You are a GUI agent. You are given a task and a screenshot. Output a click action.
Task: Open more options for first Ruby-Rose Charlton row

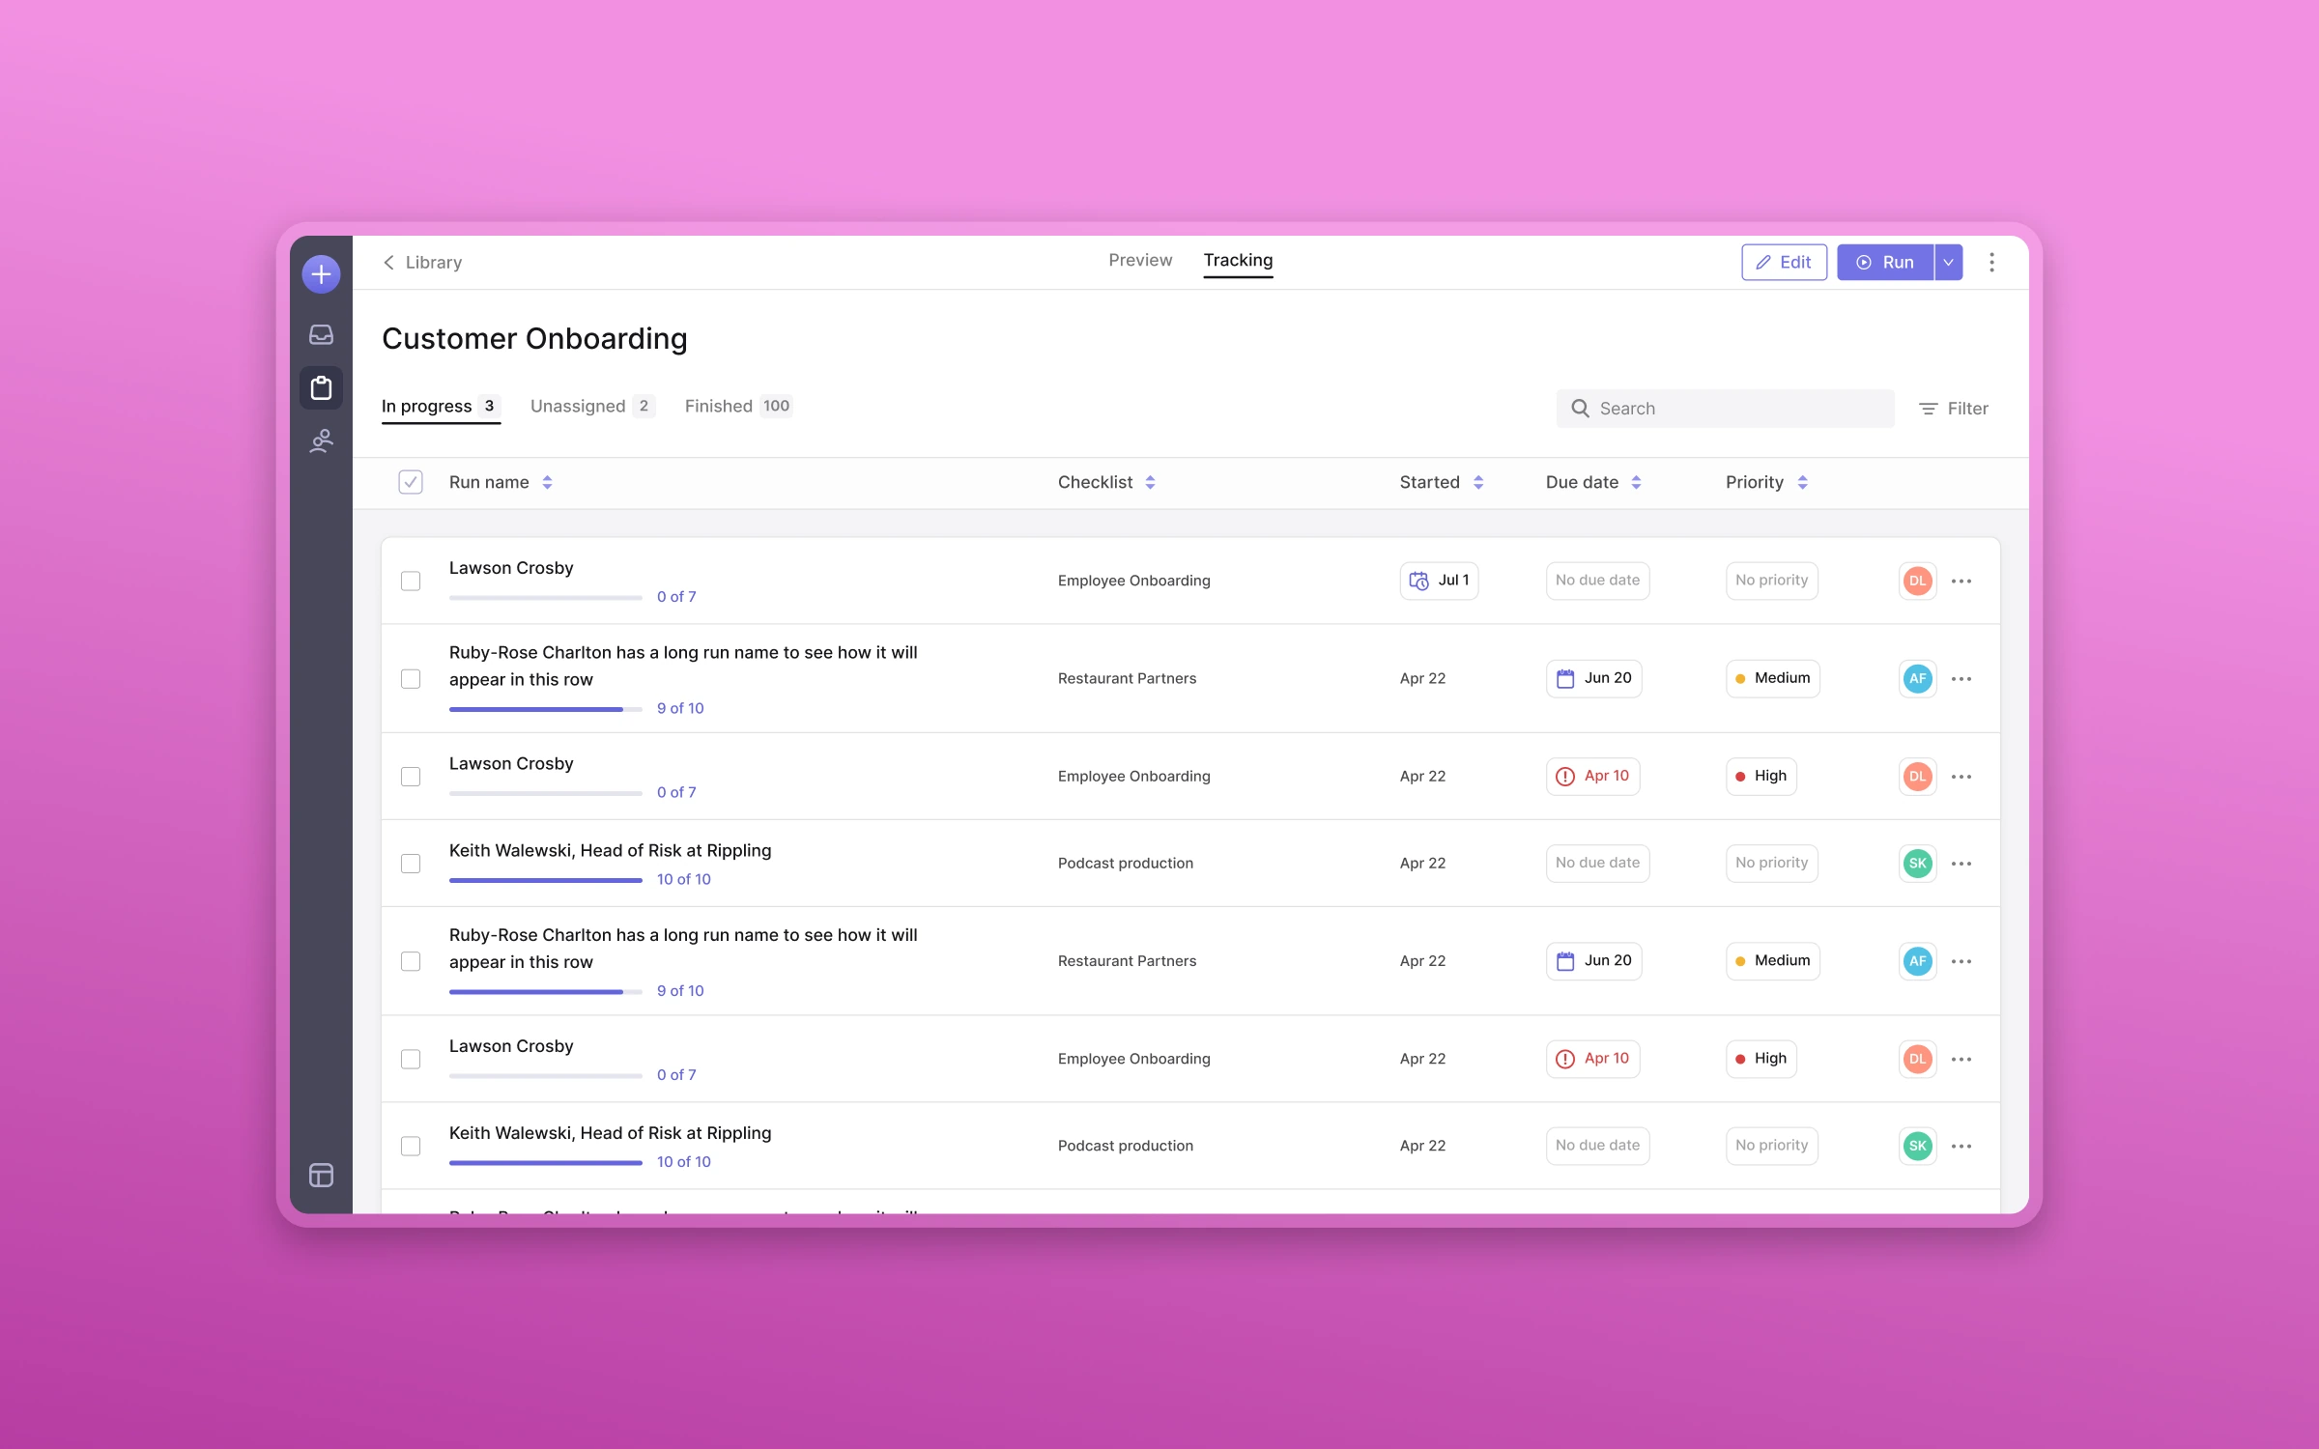coord(1961,678)
